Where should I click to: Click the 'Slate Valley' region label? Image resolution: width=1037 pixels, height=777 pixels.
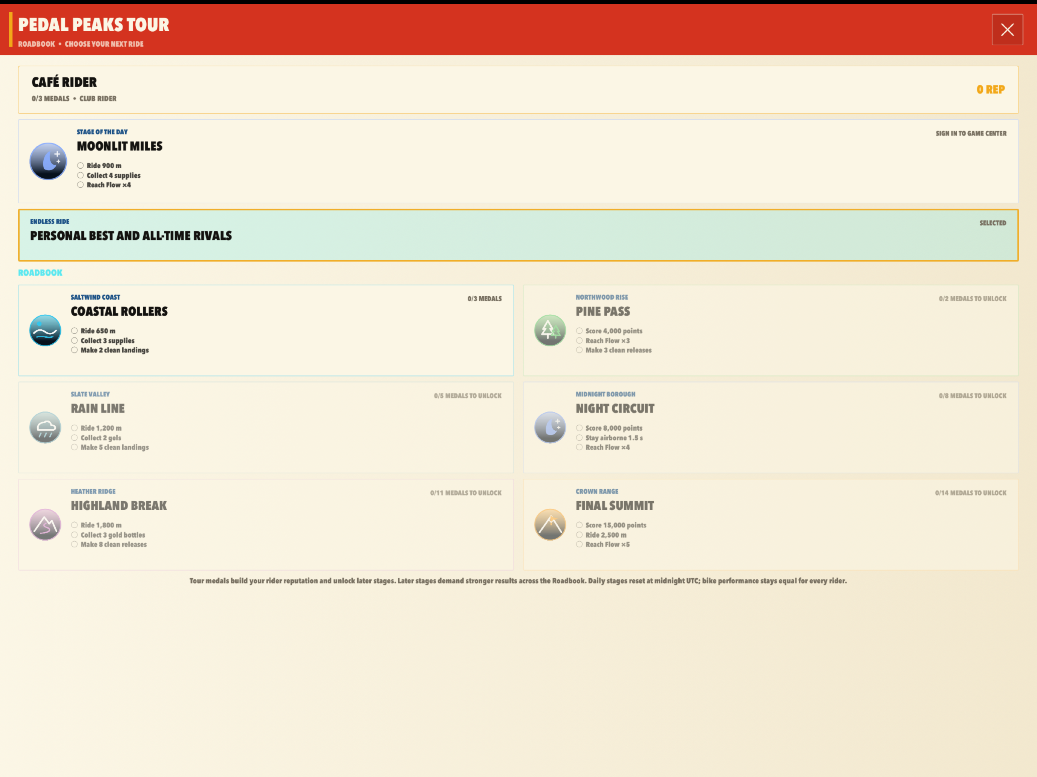point(90,394)
